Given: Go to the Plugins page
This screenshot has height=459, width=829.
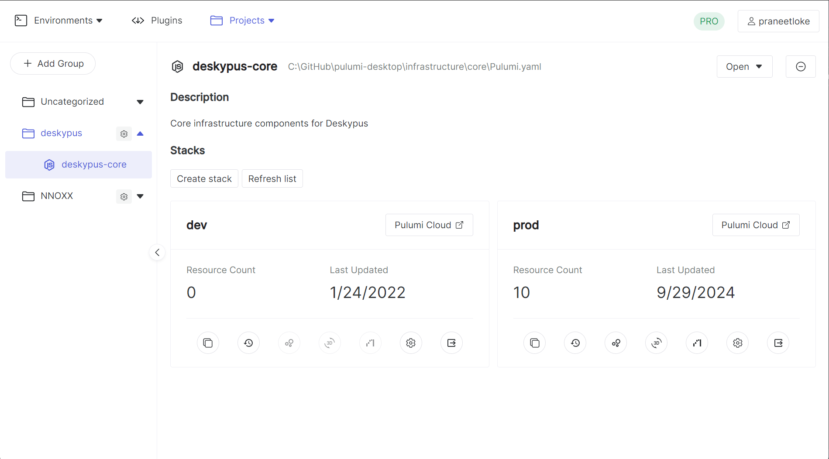Looking at the screenshot, I should 157,21.
